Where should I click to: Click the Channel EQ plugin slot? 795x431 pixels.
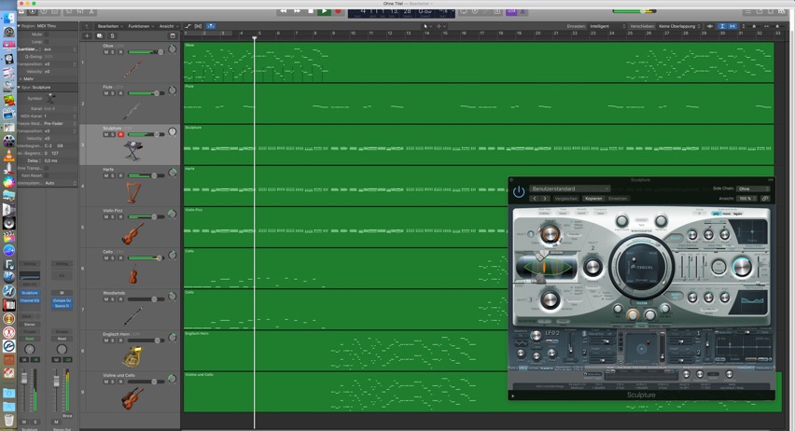pyautogui.click(x=30, y=300)
